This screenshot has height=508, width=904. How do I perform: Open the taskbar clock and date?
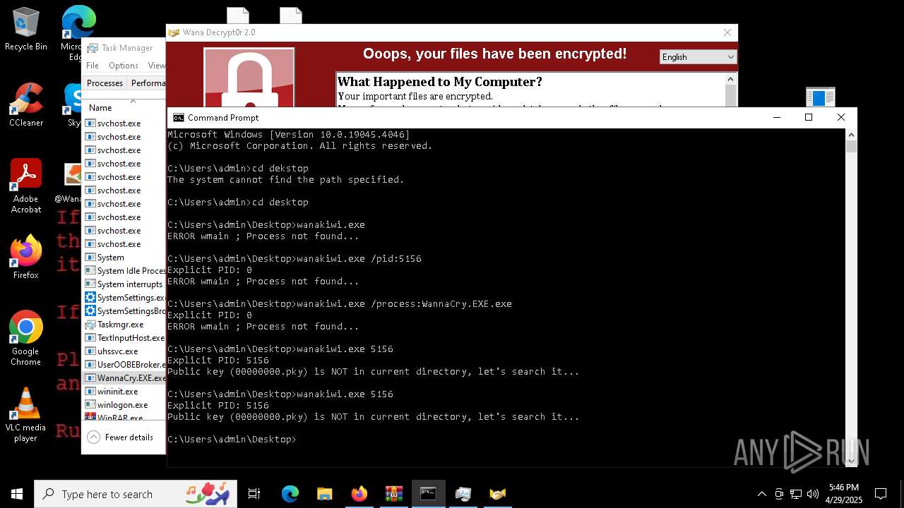(845, 494)
